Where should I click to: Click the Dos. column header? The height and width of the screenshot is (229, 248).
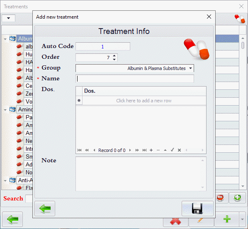tap(144, 91)
